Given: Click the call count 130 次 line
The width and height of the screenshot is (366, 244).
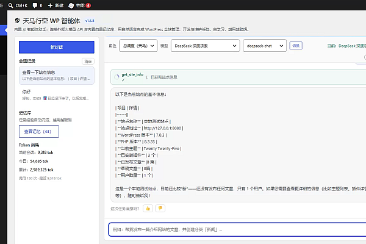Looking at the screenshot, I should (40, 178).
